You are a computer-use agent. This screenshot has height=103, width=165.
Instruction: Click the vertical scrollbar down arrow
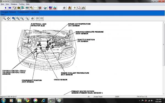click(x=164, y=94)
